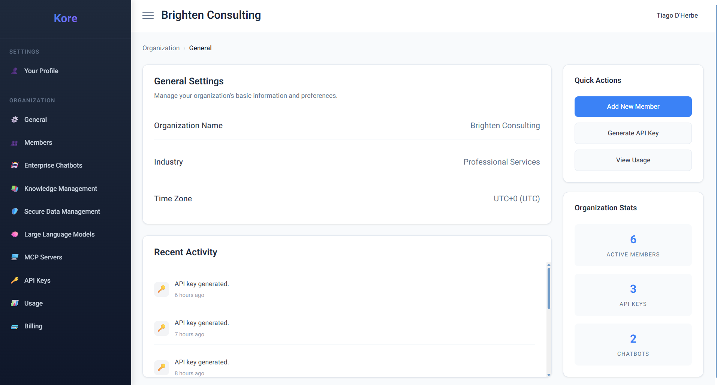This screenshot has height=385, width=717.
Task: Click the API Keys key icon in sidebar
Action: tap(15, 280)
